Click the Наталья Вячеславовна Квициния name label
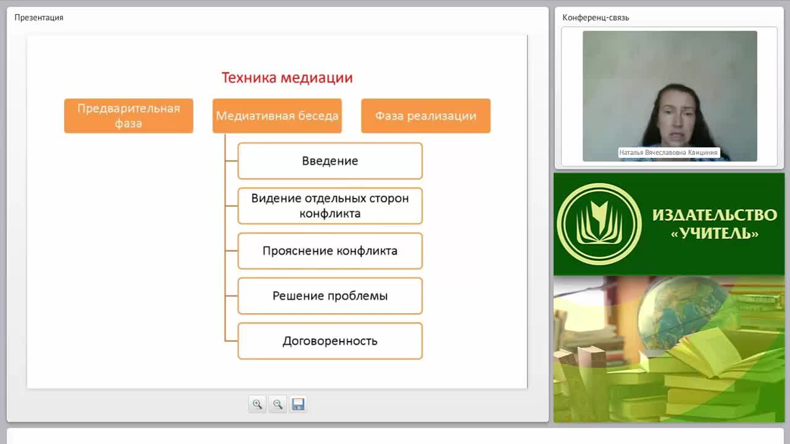Viewport: 790px width, 444px height. click(670, 152)
